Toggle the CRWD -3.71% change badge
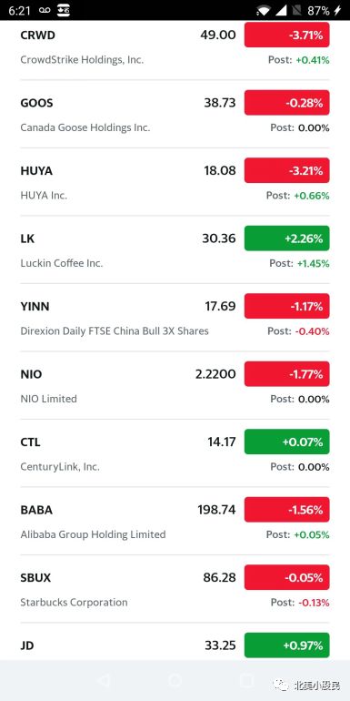350x701 pixels. coord(286,36)
